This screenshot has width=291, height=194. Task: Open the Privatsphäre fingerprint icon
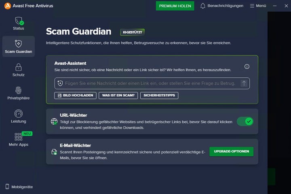click(19, 90)
